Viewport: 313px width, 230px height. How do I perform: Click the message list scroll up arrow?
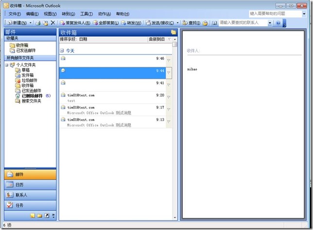(x=175, y=39)
